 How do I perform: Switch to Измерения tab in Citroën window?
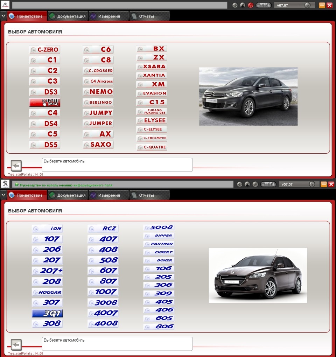tap(108, 16)
